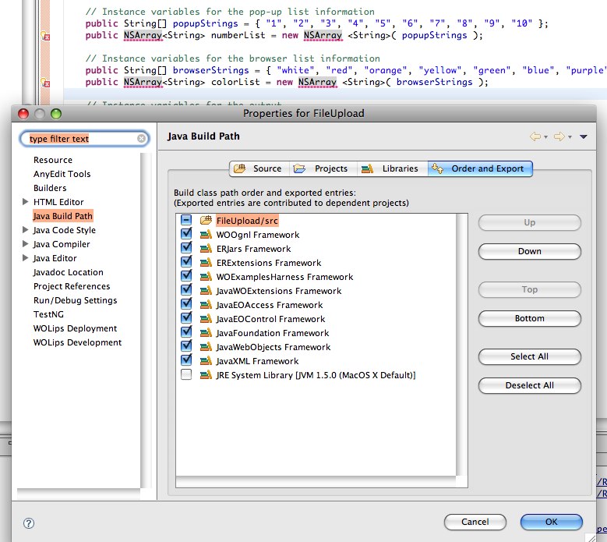Select the Order and Export tab

(x=480, y=168)
